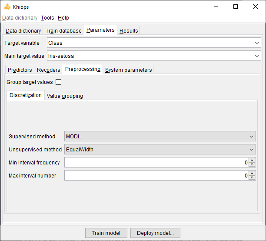Open the Help menu
Image resolution: width=266 pixels, height=241 pixels.
63,18
